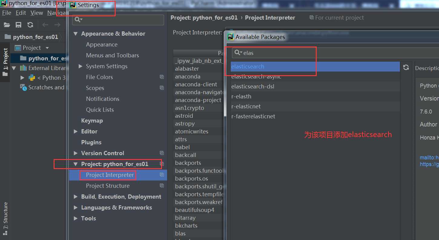Select the elasticsearch-async package
The image size is (439, 240).
pyautogui.click(x=315, y=77)
